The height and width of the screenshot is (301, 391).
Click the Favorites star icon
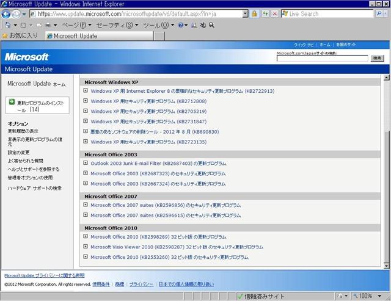point(4,36)
